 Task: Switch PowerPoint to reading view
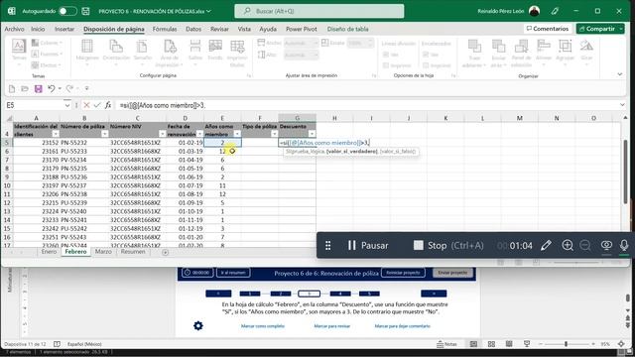(x=509, y=344)
